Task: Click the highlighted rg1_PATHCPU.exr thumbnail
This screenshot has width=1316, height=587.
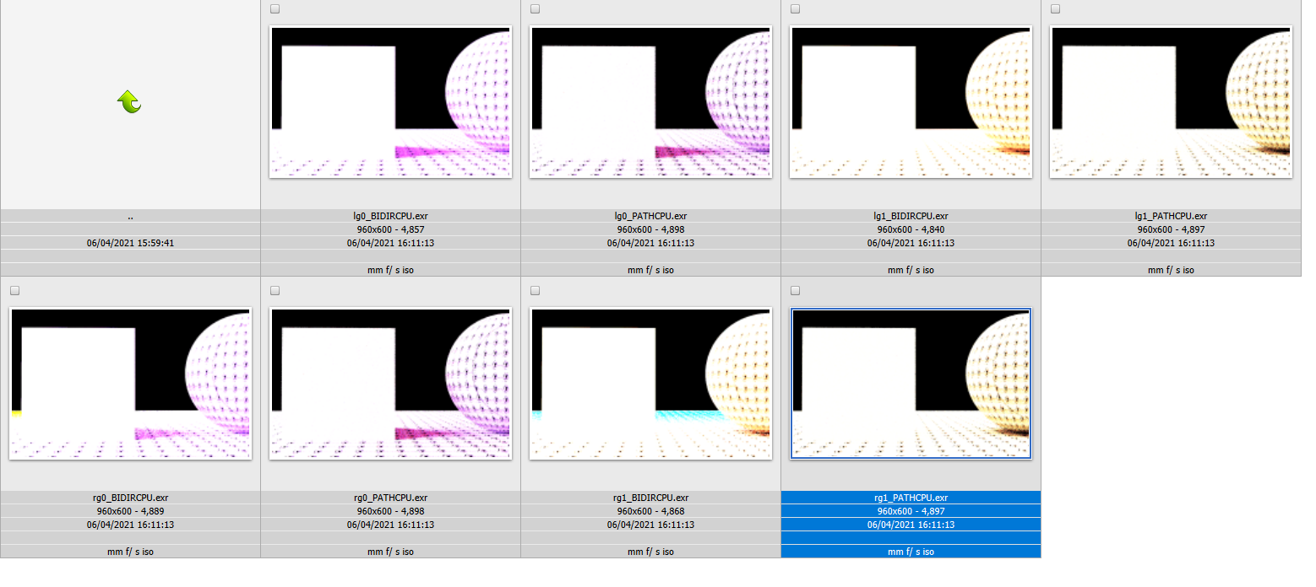Action: pyautogui.click(x=911, y=384)
